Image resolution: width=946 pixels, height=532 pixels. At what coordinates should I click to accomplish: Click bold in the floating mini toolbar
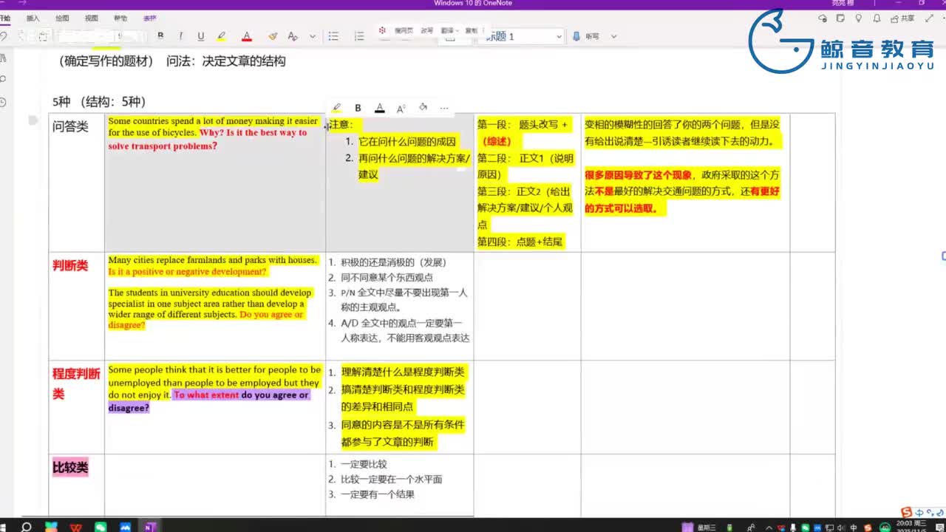[358, 108]
